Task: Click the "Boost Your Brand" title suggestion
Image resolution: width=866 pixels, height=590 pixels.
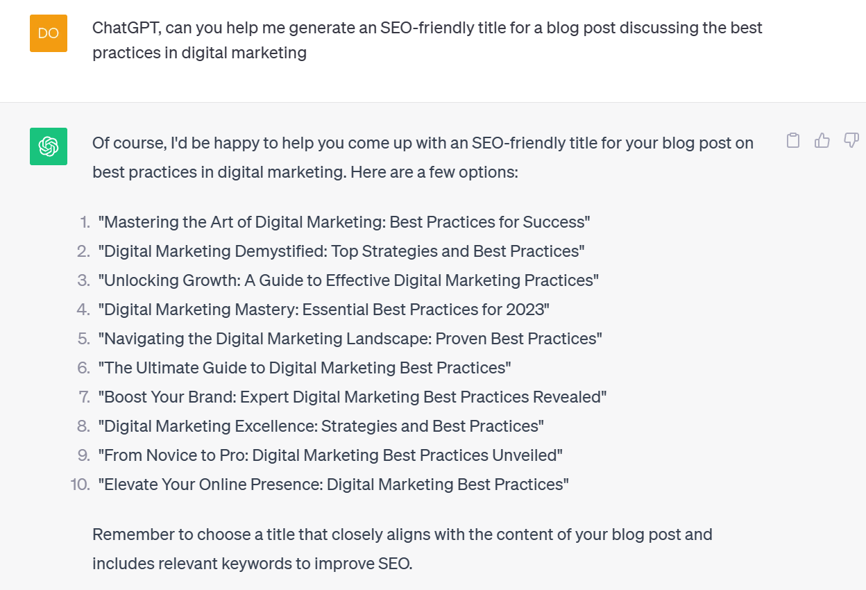Action: (353, 397)
